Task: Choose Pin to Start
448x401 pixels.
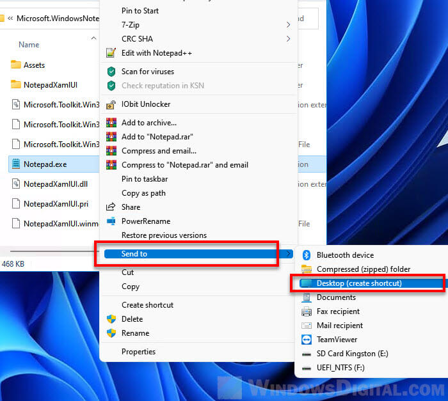Action: [140, 11]
